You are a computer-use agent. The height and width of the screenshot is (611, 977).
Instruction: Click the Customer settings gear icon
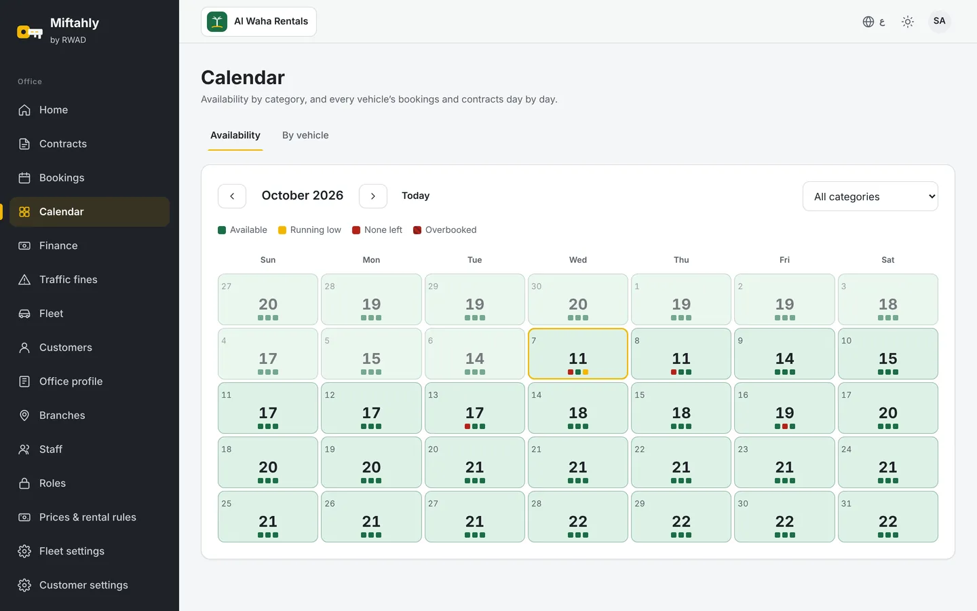(24, 585)
